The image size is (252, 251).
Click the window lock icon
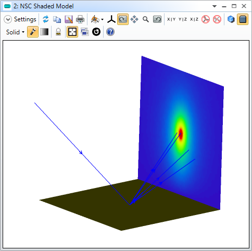[58, 32]
